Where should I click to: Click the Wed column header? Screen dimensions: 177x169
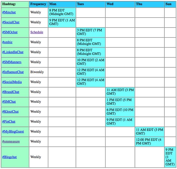[120, 4]
